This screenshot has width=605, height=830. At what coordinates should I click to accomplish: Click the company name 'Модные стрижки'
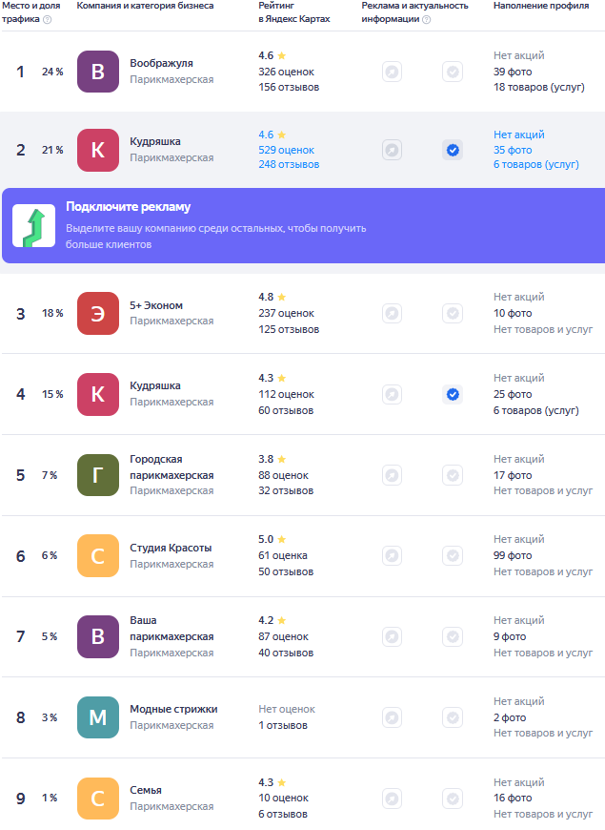(173, 709)
